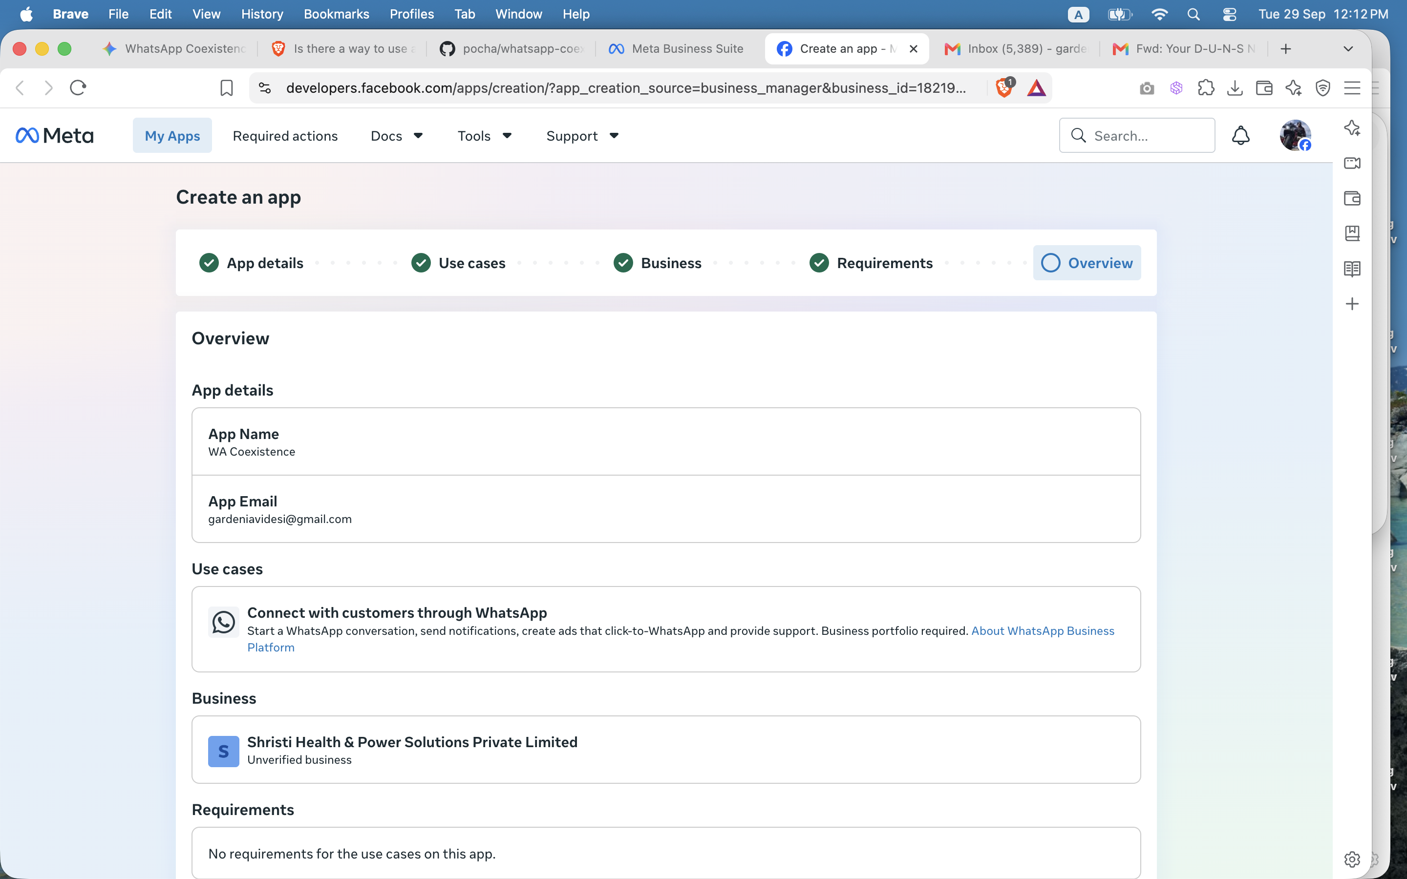Open the Downloads panel

[x=1235, y=88]
